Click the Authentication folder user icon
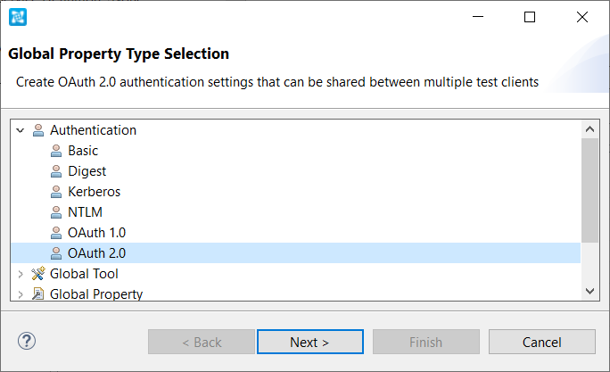The height and width of the screenshot is (372, 610). [38, 130]
